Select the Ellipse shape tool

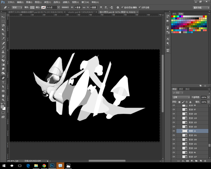point(3,91)
